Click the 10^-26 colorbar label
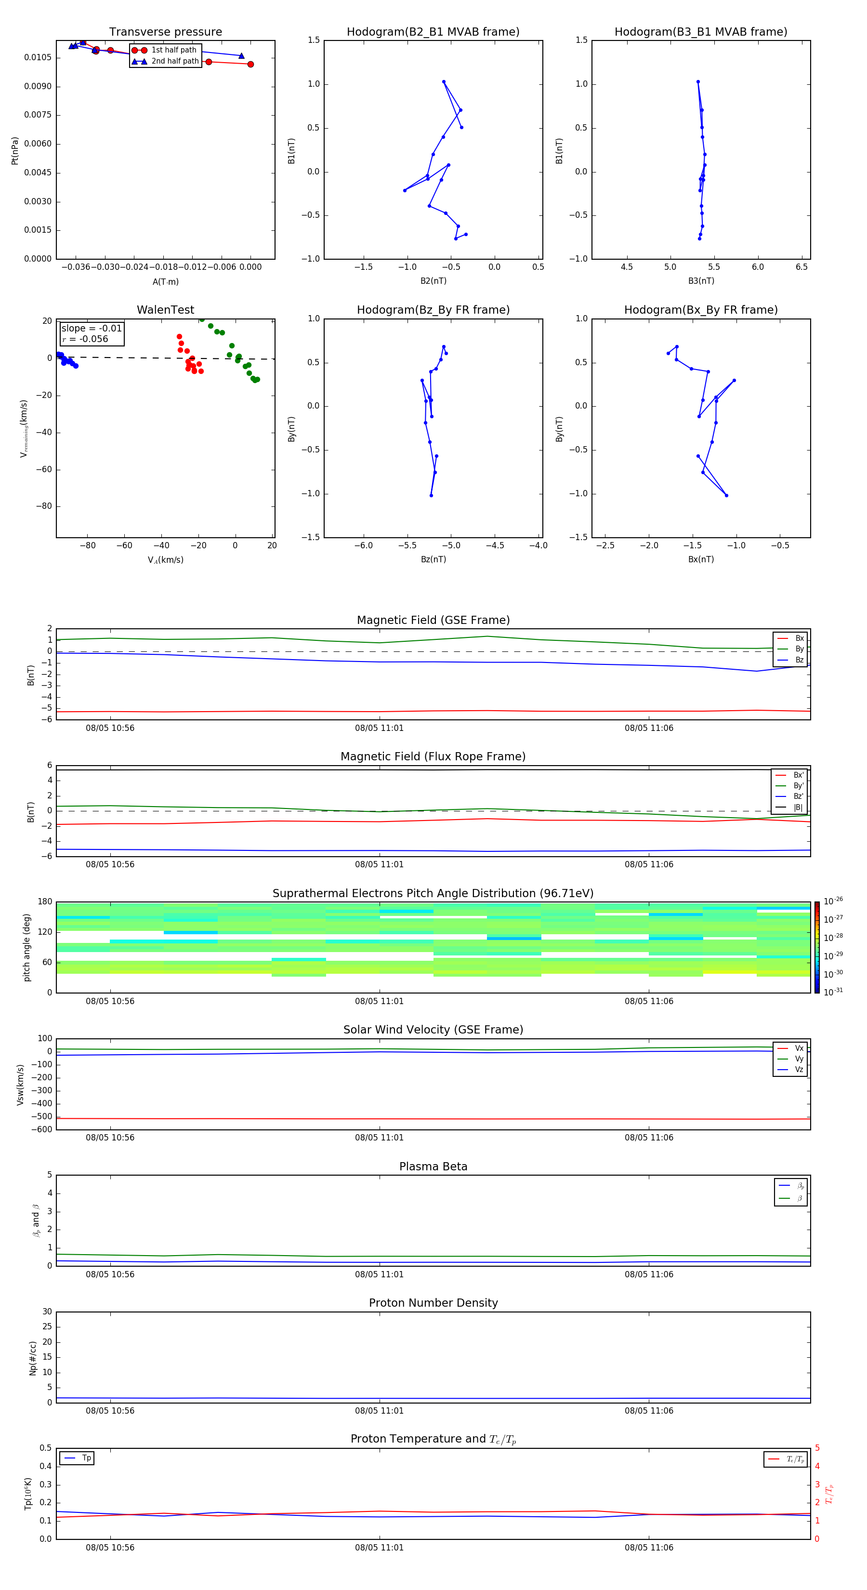The image size is (867, 1590). 833,901
